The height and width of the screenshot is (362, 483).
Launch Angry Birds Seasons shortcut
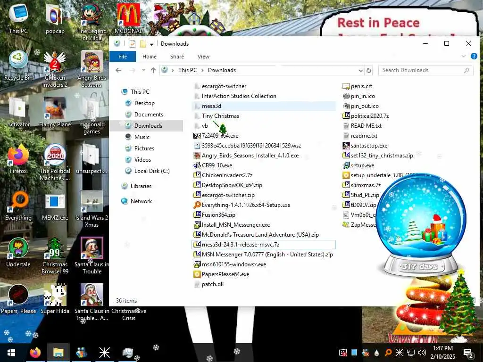(92, 69)
